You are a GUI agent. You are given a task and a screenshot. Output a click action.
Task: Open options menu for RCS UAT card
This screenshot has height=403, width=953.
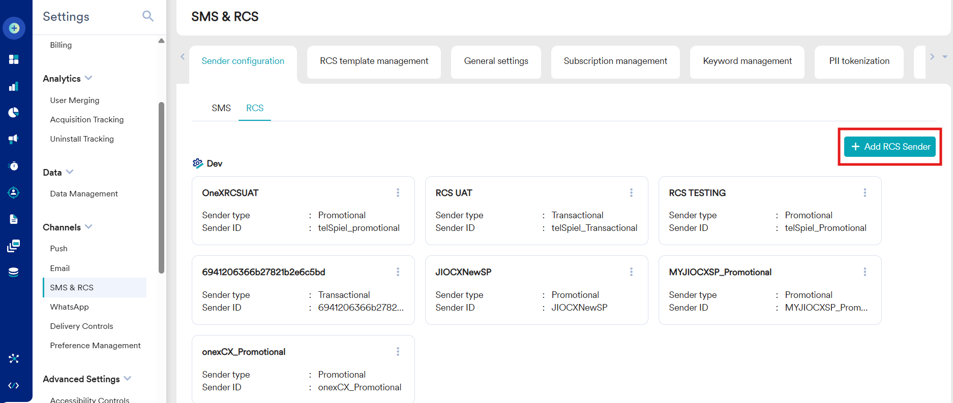[x=631, y=193]
